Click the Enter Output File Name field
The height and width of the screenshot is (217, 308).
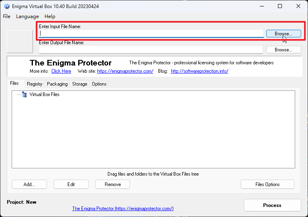point(151,49)
